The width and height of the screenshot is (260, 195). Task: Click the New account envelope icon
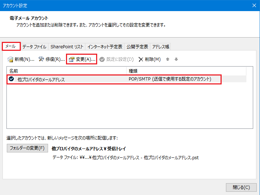10,59
